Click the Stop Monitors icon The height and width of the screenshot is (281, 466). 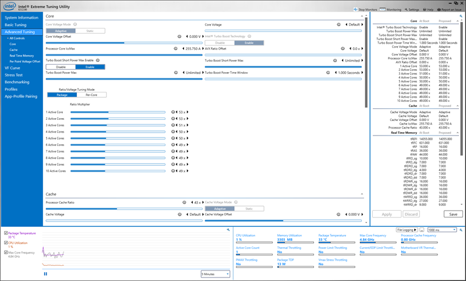(356, 10)
